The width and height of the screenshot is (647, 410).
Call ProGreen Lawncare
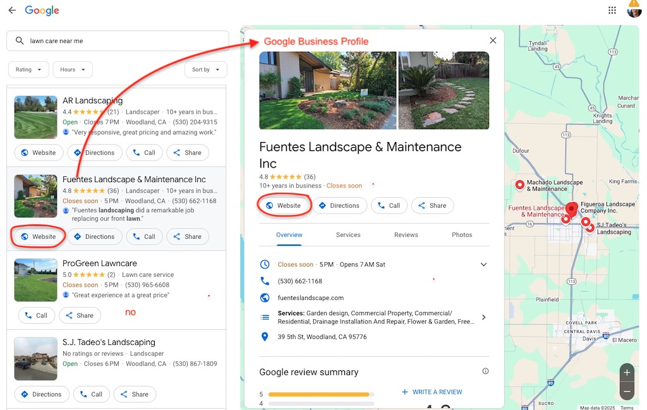click(x=36, y=315)
